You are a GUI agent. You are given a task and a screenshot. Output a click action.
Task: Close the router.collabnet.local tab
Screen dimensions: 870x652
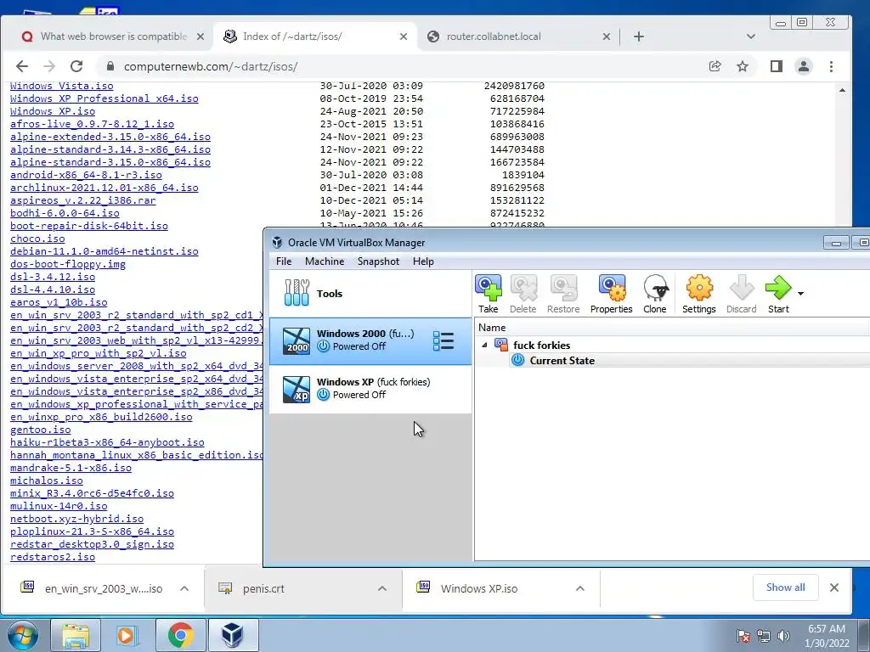point(607,37)
